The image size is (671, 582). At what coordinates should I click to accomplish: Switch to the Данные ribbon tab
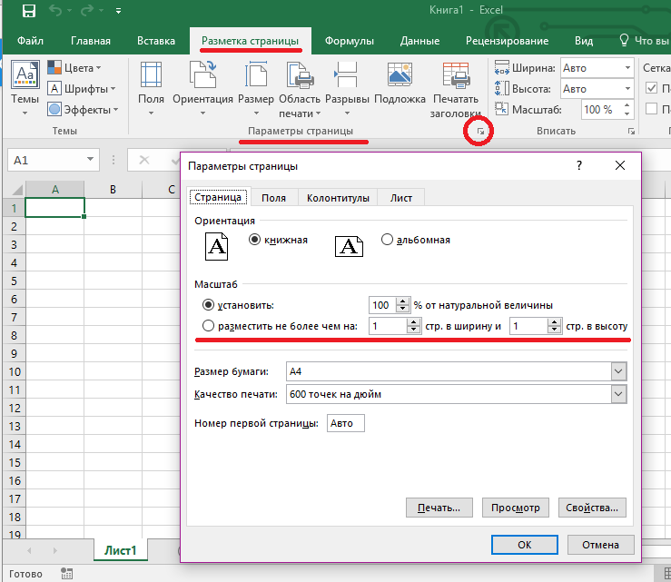419,41
